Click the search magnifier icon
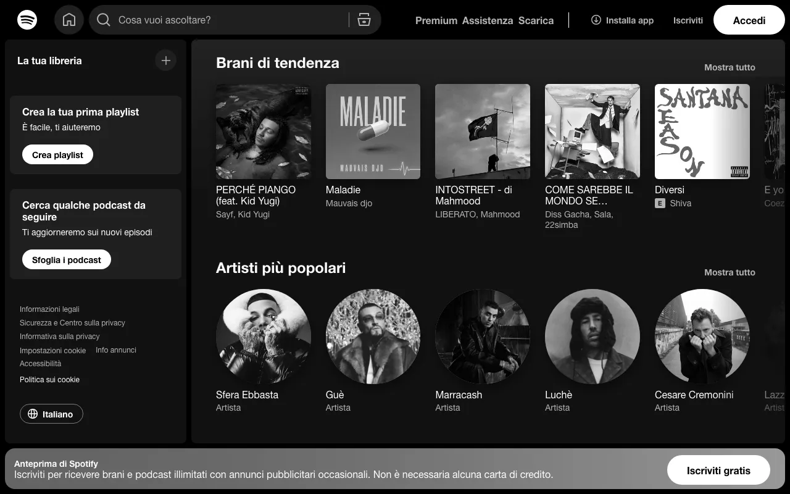This screenshot has height=494, width=790. [x=104, y=20]
